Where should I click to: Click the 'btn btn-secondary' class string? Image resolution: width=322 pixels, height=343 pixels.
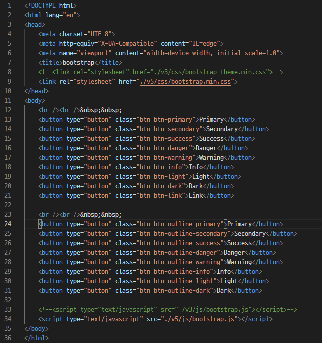[169, 129]
